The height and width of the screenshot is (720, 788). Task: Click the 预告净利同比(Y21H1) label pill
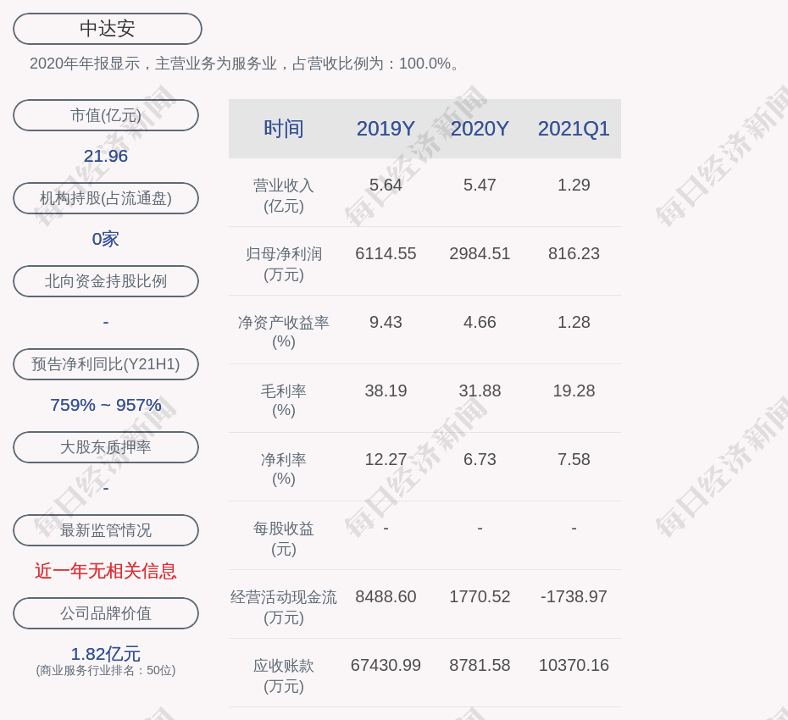tap(106, 363)
